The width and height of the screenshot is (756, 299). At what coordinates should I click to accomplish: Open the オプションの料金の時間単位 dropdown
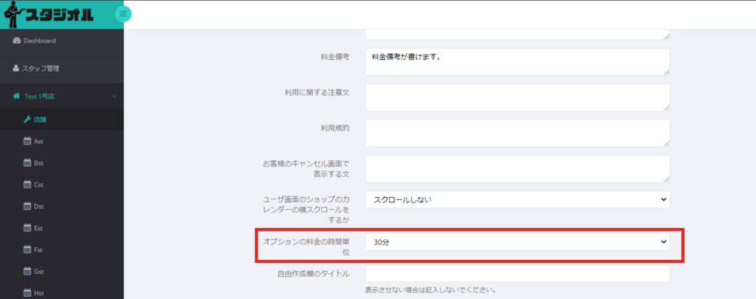pyautogui.click(x=517, y=242)
